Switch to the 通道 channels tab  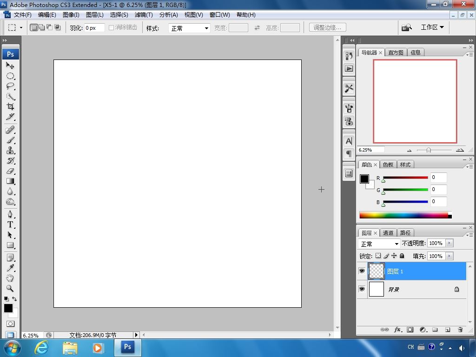[388, 233]
